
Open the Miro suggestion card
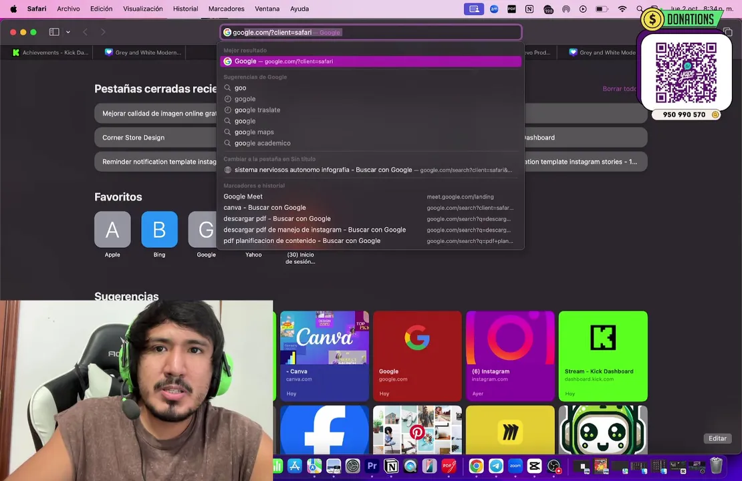(510, 430)
